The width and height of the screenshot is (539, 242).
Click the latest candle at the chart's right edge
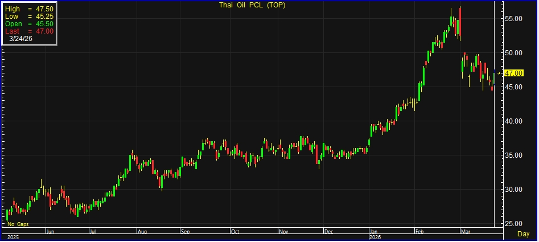tap(494, 78)
